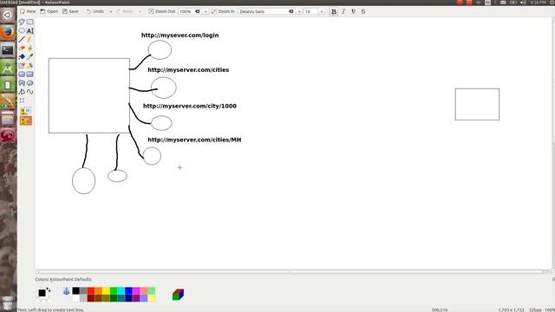
Task: Click the New document button
Action: (x=28, y=11)
